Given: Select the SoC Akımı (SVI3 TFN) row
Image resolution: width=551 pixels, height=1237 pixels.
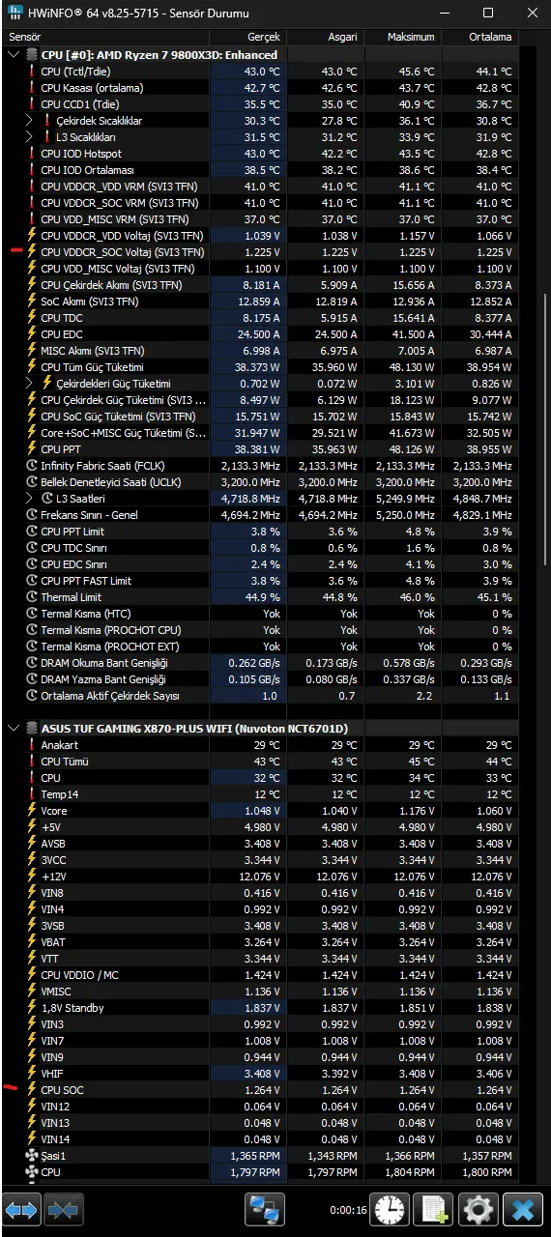Looking at the screenshot, I should click(261, 302).
